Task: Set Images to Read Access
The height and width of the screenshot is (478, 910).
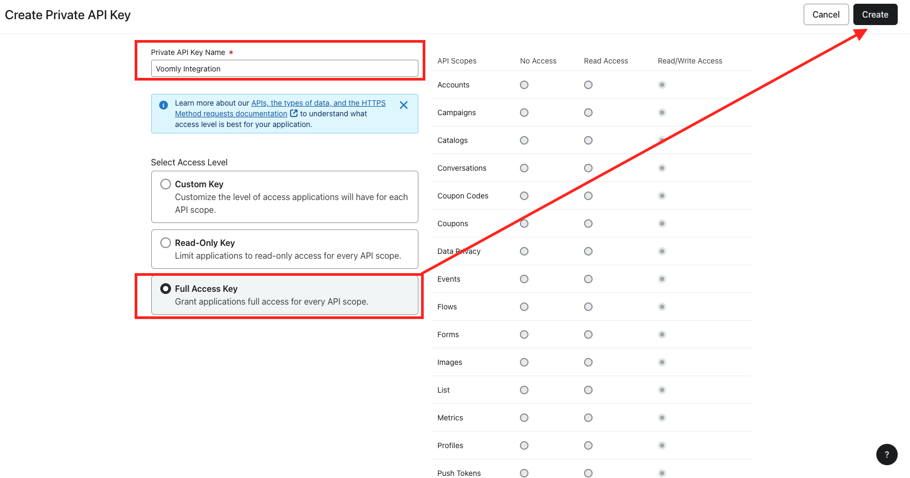Action: pyautogui.click(x=588, y=362)
